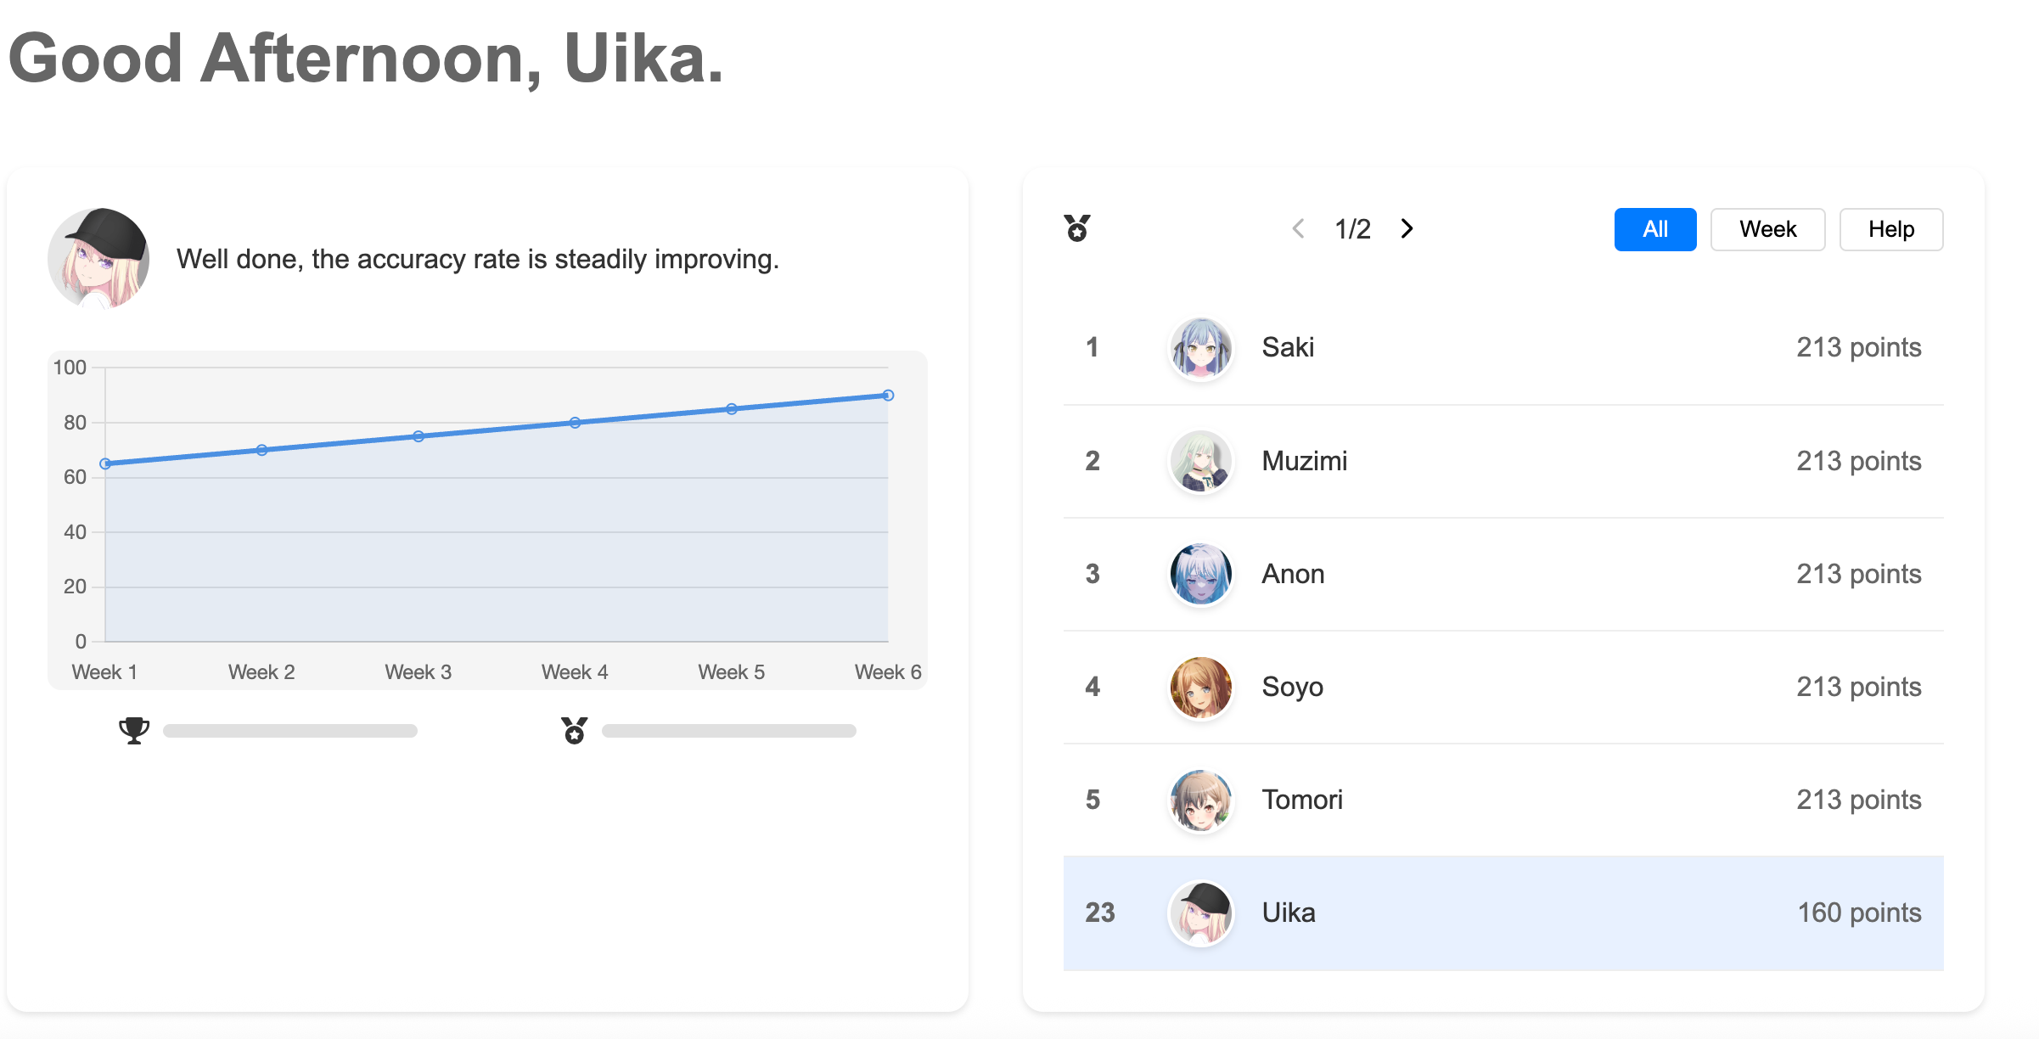The image size is (2039, 1039).
Task: Go to previous leaderboard page arrow
Action: (1298, 228)
